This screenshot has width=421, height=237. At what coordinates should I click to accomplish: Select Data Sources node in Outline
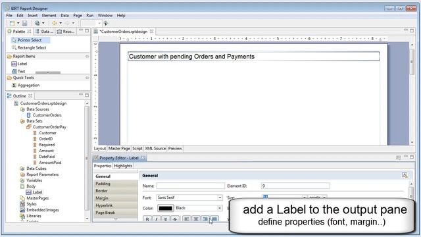(x=37, y=109)
